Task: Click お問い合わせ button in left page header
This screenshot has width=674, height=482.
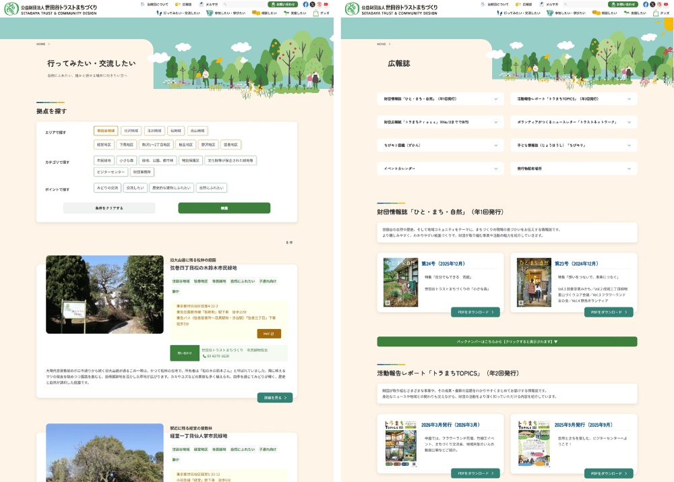Action: click(283, 4)
